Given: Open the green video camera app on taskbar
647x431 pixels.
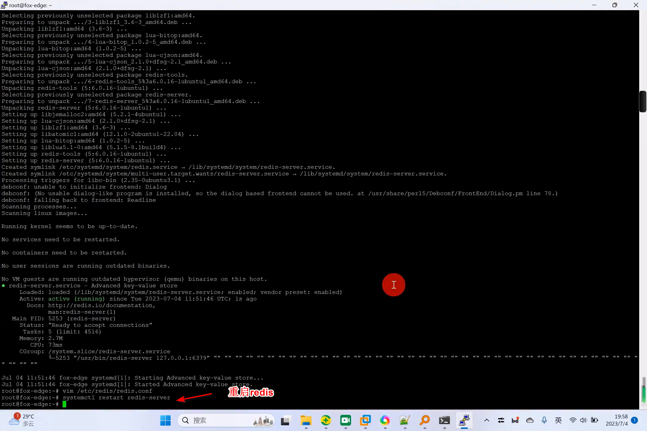Looking at the screenshot, I should pos(345,421).
